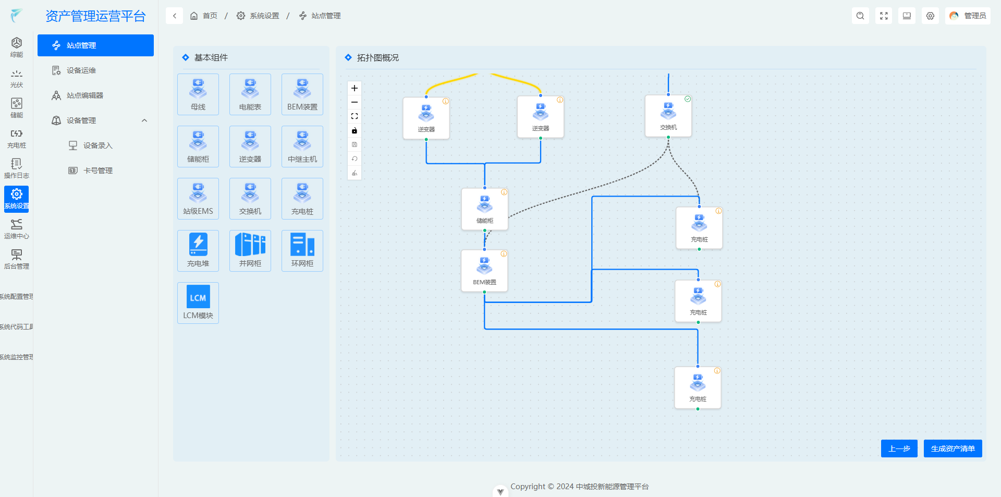Zoom in on the topology canvas

pyautogui.click(x=355, y=88)
